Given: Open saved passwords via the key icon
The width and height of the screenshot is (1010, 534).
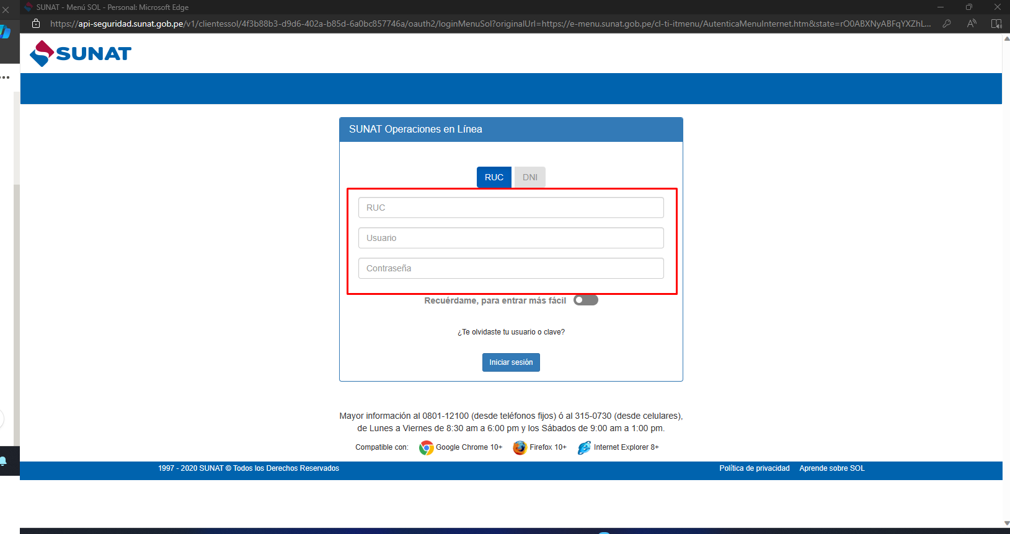Looking at the screenshot, I should [947, 24].
